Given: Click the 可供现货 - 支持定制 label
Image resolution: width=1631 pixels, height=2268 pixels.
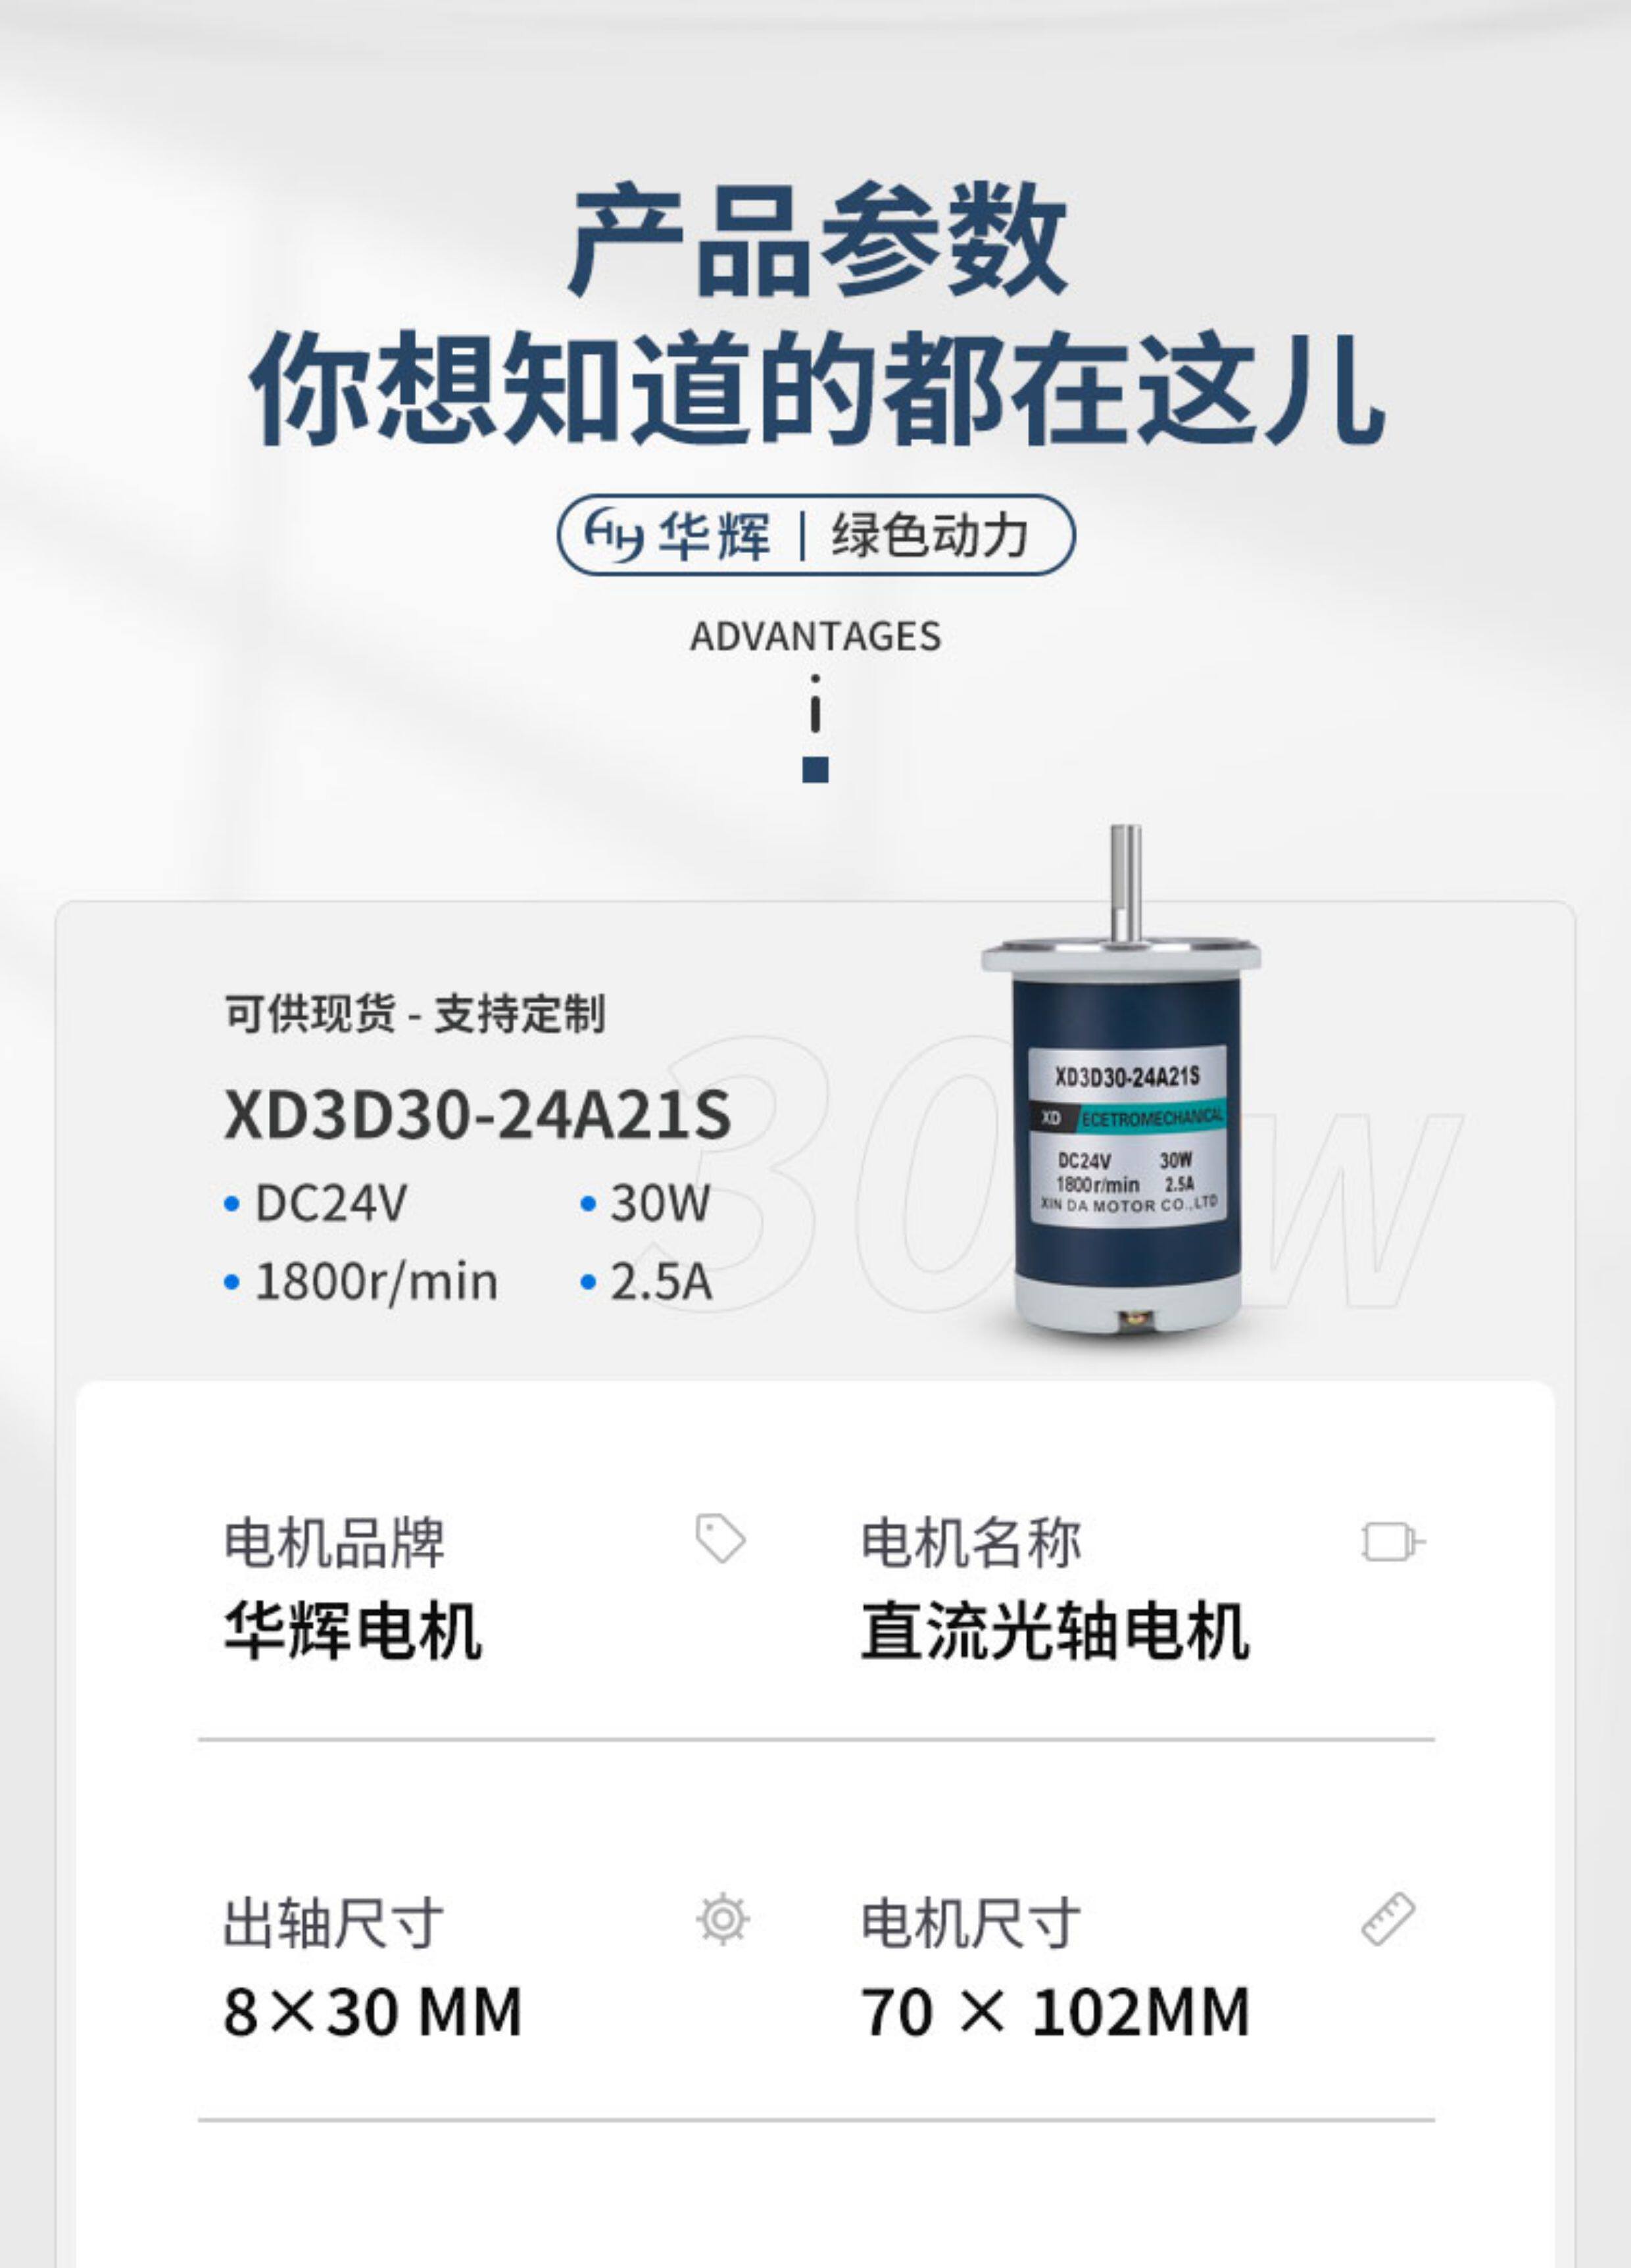Looking at the screenshot, I should [415, 1014].
